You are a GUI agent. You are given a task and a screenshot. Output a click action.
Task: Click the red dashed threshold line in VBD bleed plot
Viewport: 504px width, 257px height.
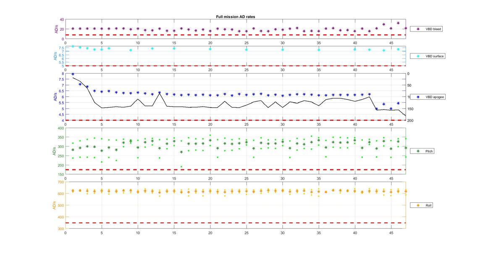[235, 35]
